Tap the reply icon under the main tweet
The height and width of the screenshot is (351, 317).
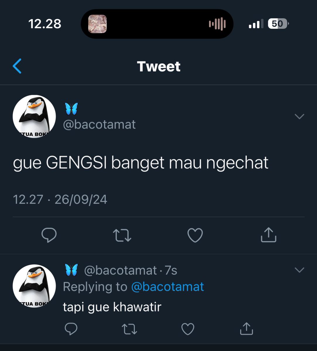point(49,235)
